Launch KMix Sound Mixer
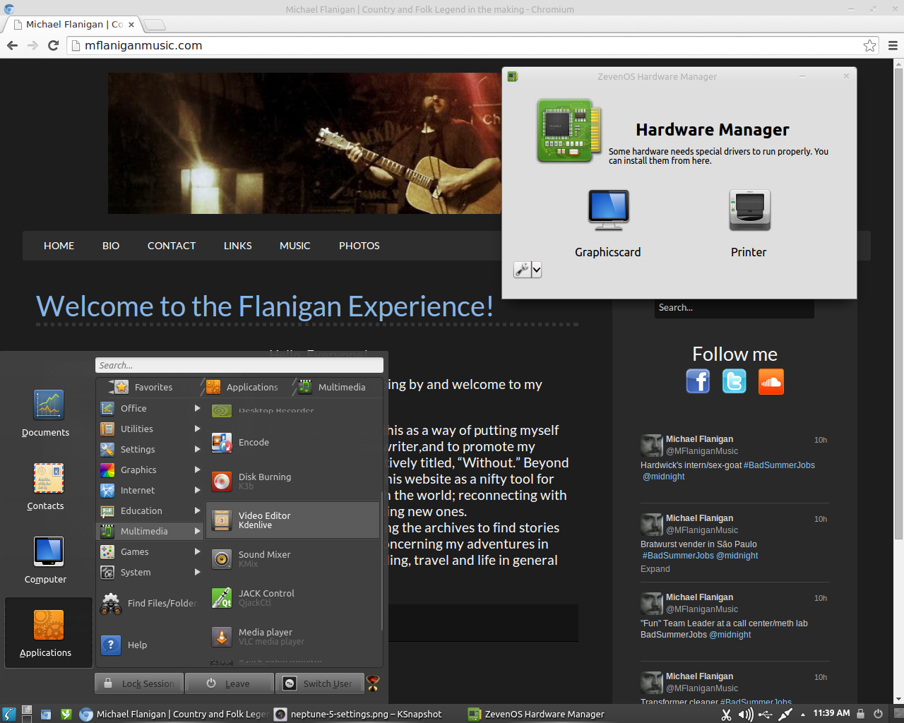Image resolution: width=904 pixels, height=723 pixels. [x=293, y=559]
